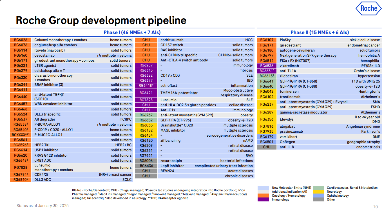Click the Neurology yellow legend swatch
The height and width of the screenshot is (211, 384).
coord(318,192)
